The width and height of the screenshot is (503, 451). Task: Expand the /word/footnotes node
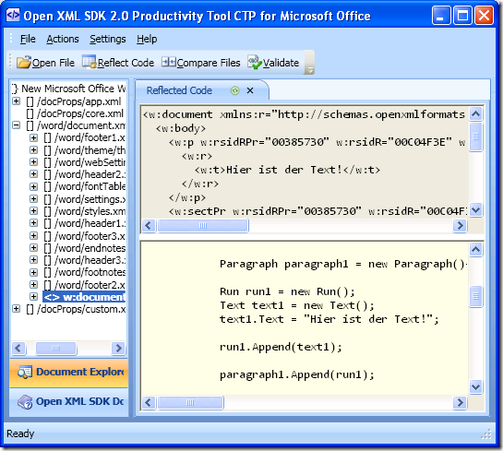tap(33, 272)
